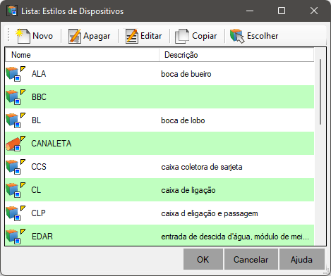Select the row named CANALETA
331x276 pixels.
(x=160, y=144)
